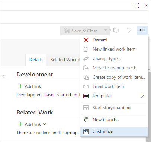Expand the Templates submenu chevron
151x142 pixels.
142,96
